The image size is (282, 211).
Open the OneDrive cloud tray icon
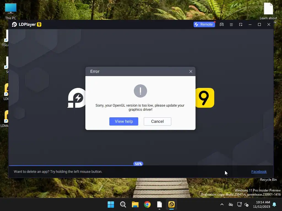coord(231,204)
